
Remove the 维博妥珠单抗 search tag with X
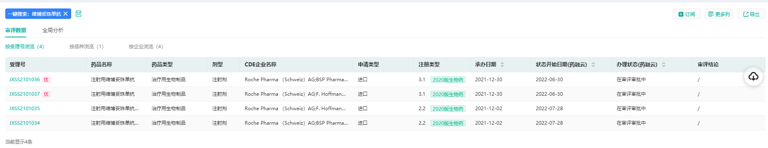point(66,14)
